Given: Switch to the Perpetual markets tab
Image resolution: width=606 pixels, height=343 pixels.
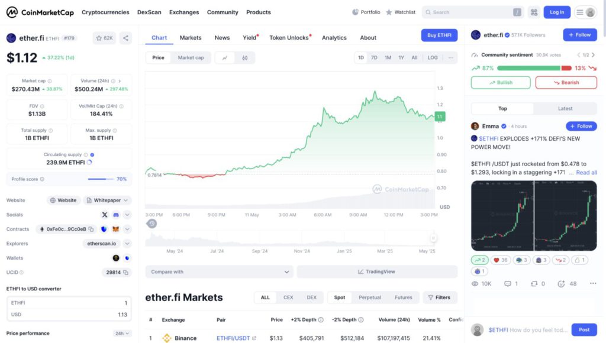Looking at the screenshot, I should click(x=370, y=297).
